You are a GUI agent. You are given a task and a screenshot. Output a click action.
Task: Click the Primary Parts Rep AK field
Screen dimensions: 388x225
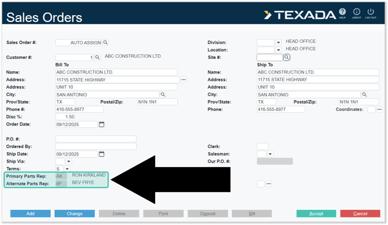click(x=61, y=176)
